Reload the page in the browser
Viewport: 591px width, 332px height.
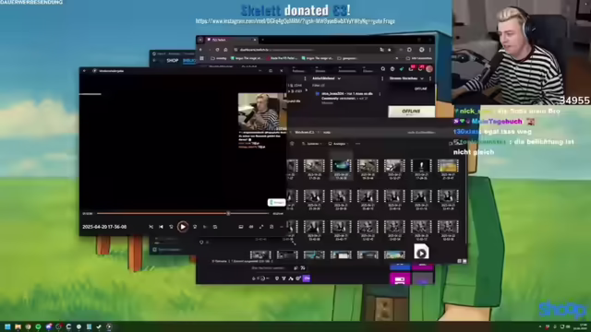coord(218,50)
